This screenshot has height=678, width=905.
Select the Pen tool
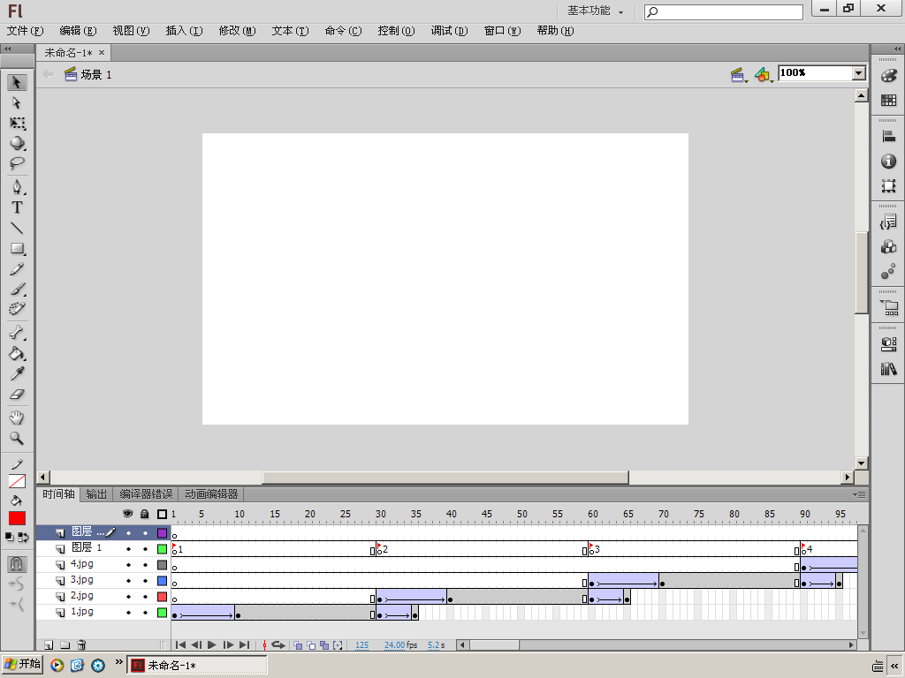(17, 187)
